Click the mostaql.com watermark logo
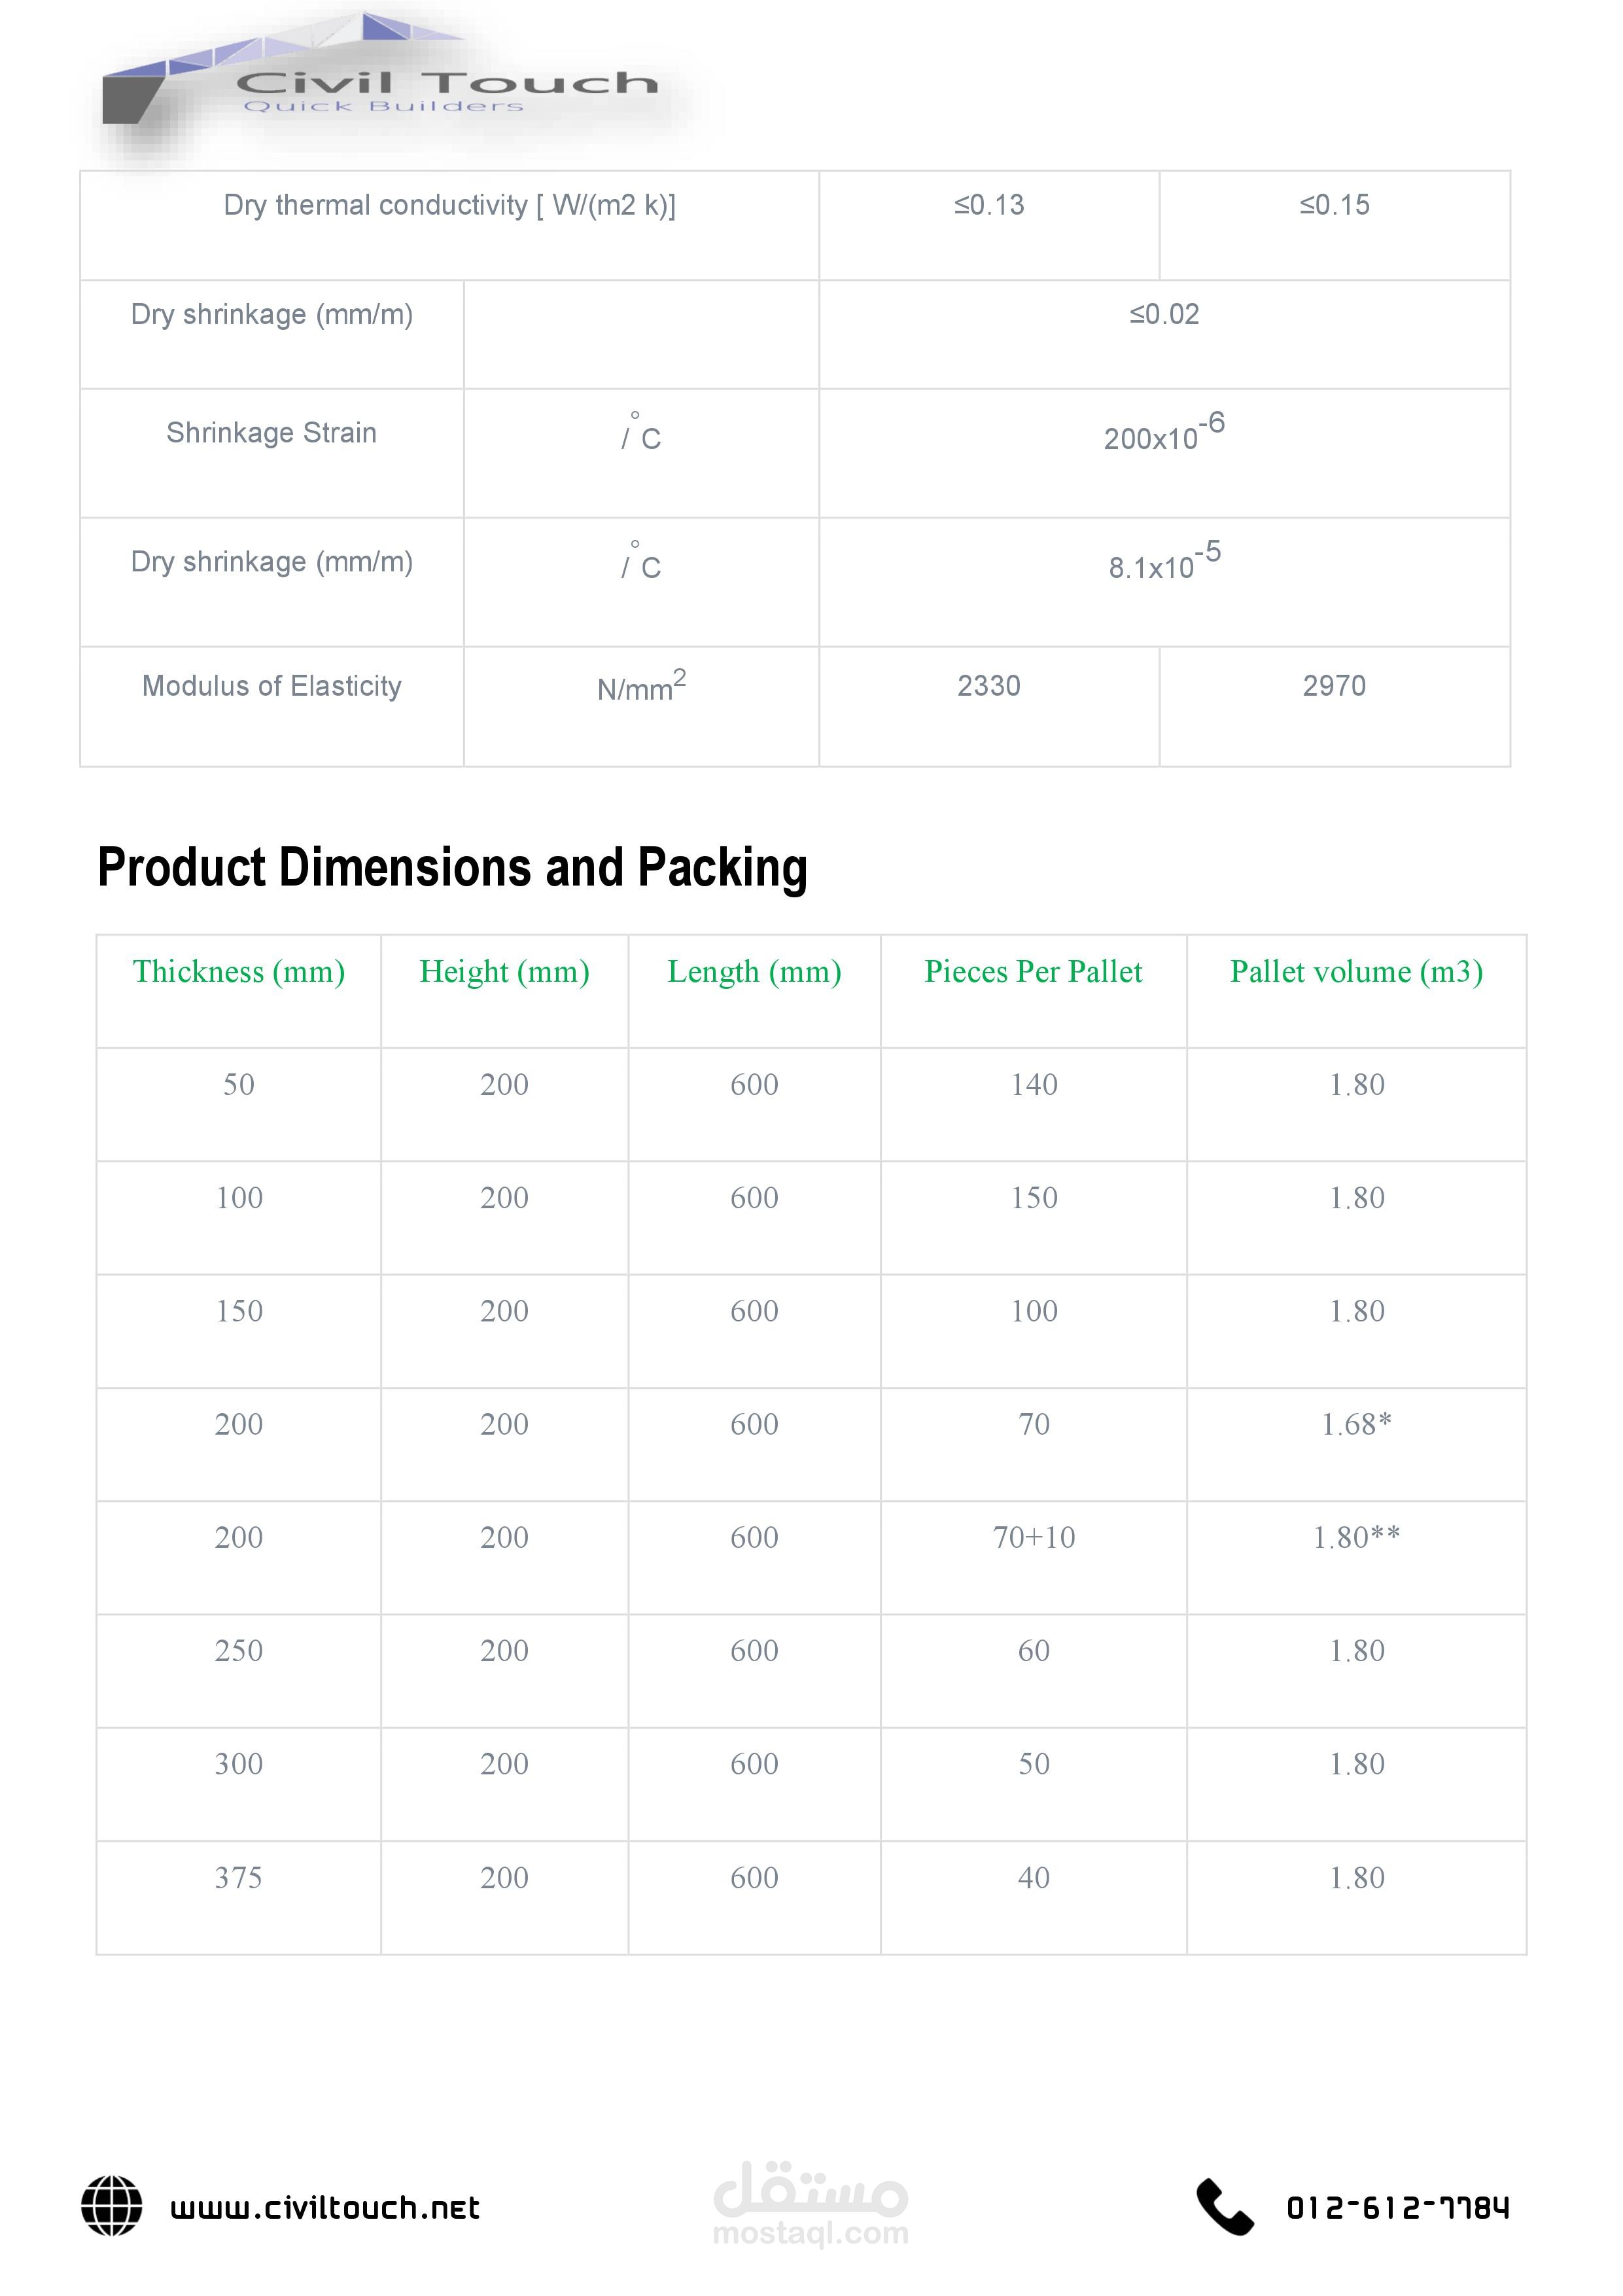This screenshot has width=1623, height=2296. coord(811,2204)
